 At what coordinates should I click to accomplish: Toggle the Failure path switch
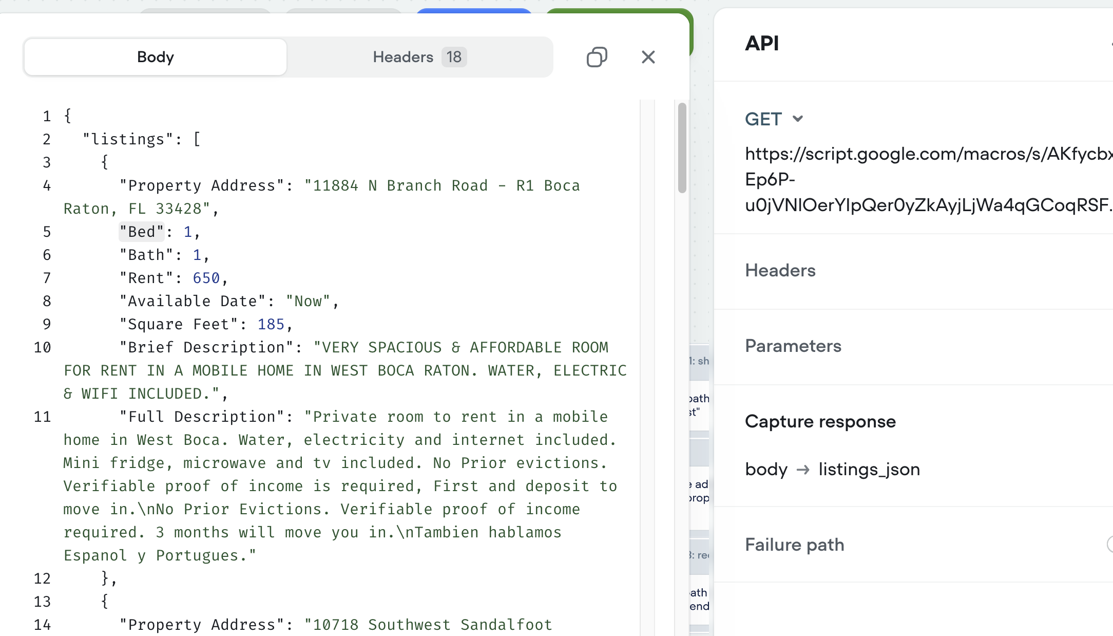[1109, 544]
